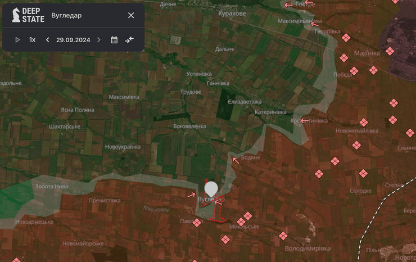
Task: Go to the previous date using left chevron
Action: click(48, 40)
